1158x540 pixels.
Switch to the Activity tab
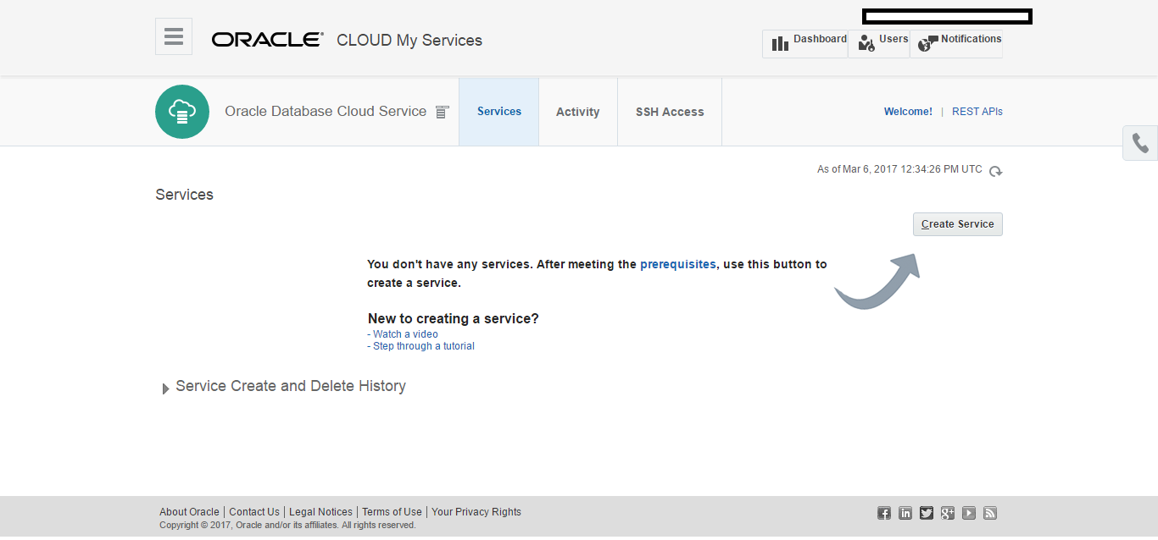click(x=578, y=112)
